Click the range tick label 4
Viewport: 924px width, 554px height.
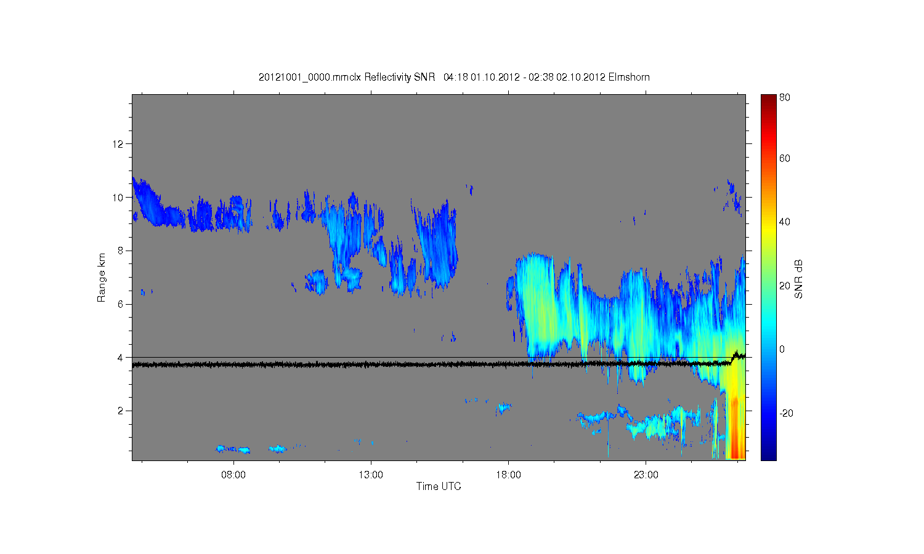pos(121,357)
